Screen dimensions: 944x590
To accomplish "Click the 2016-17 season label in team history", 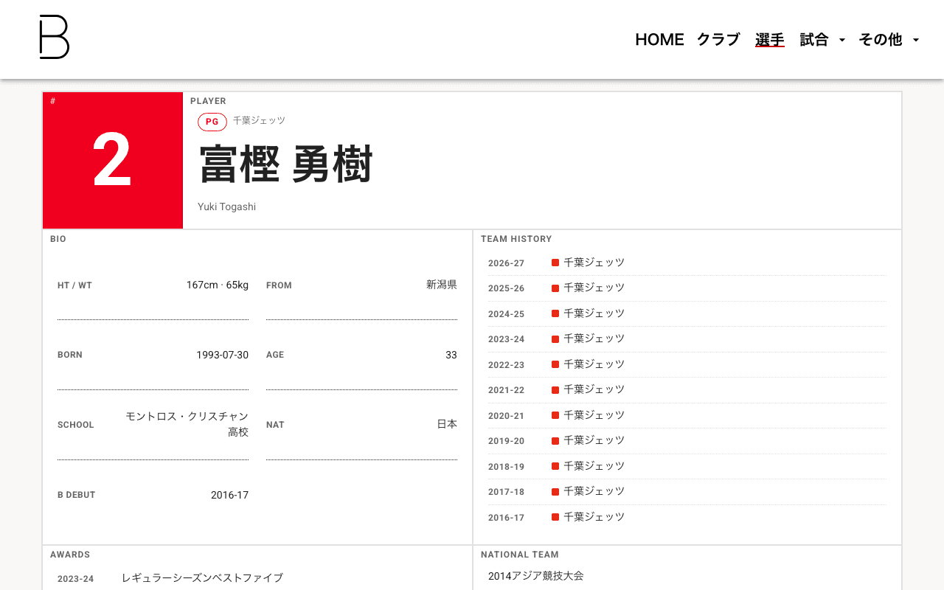I will click(x=506, y=518).
